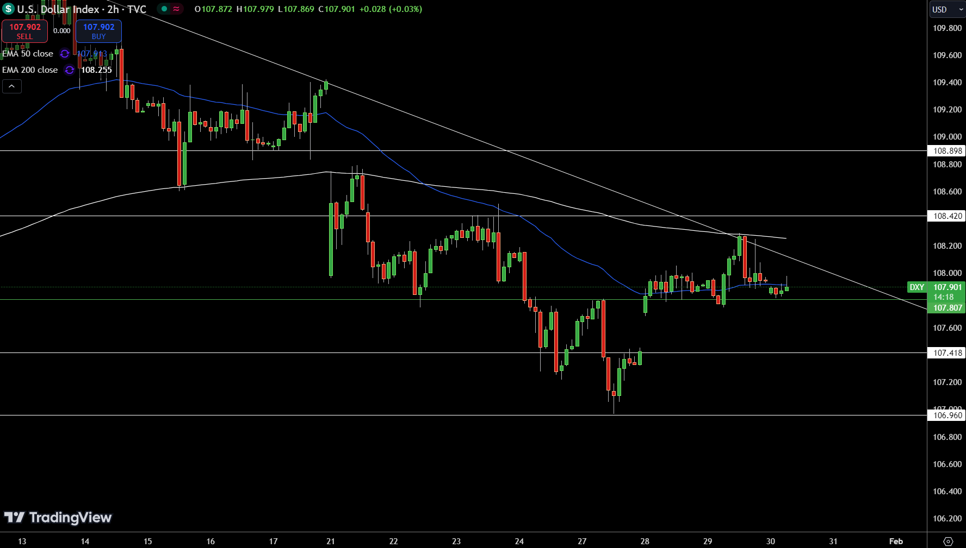Click the Feb label on time axis
Viewport: 966px width, 548px height.
pos(896,541)
